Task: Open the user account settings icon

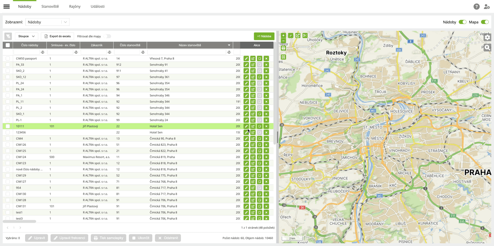Action: point(487,7)
